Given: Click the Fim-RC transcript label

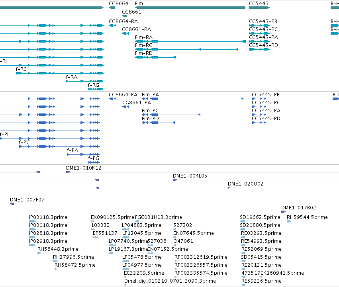Looking at the screenshot, I should click(143, 45).
